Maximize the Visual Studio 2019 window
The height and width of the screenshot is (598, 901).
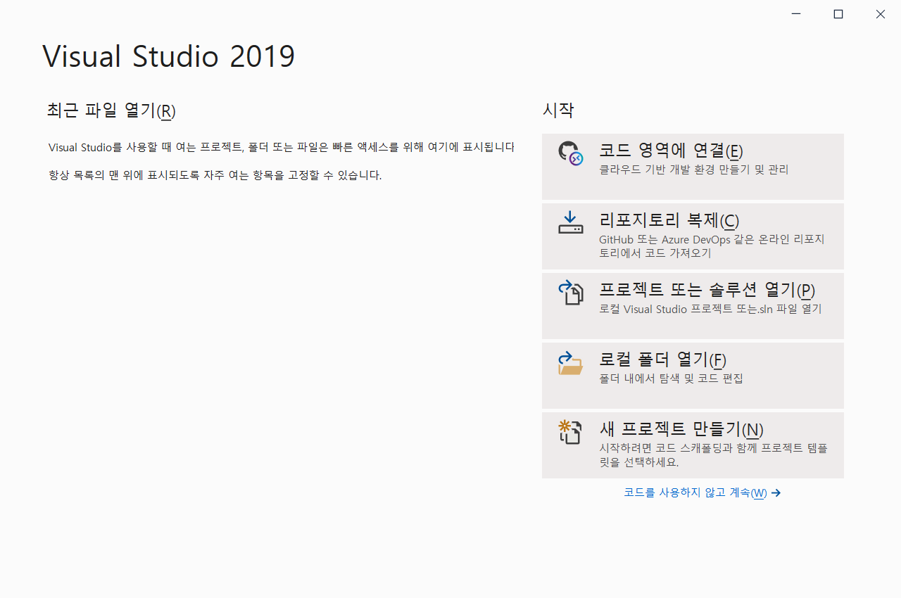(x=838, y=14)
